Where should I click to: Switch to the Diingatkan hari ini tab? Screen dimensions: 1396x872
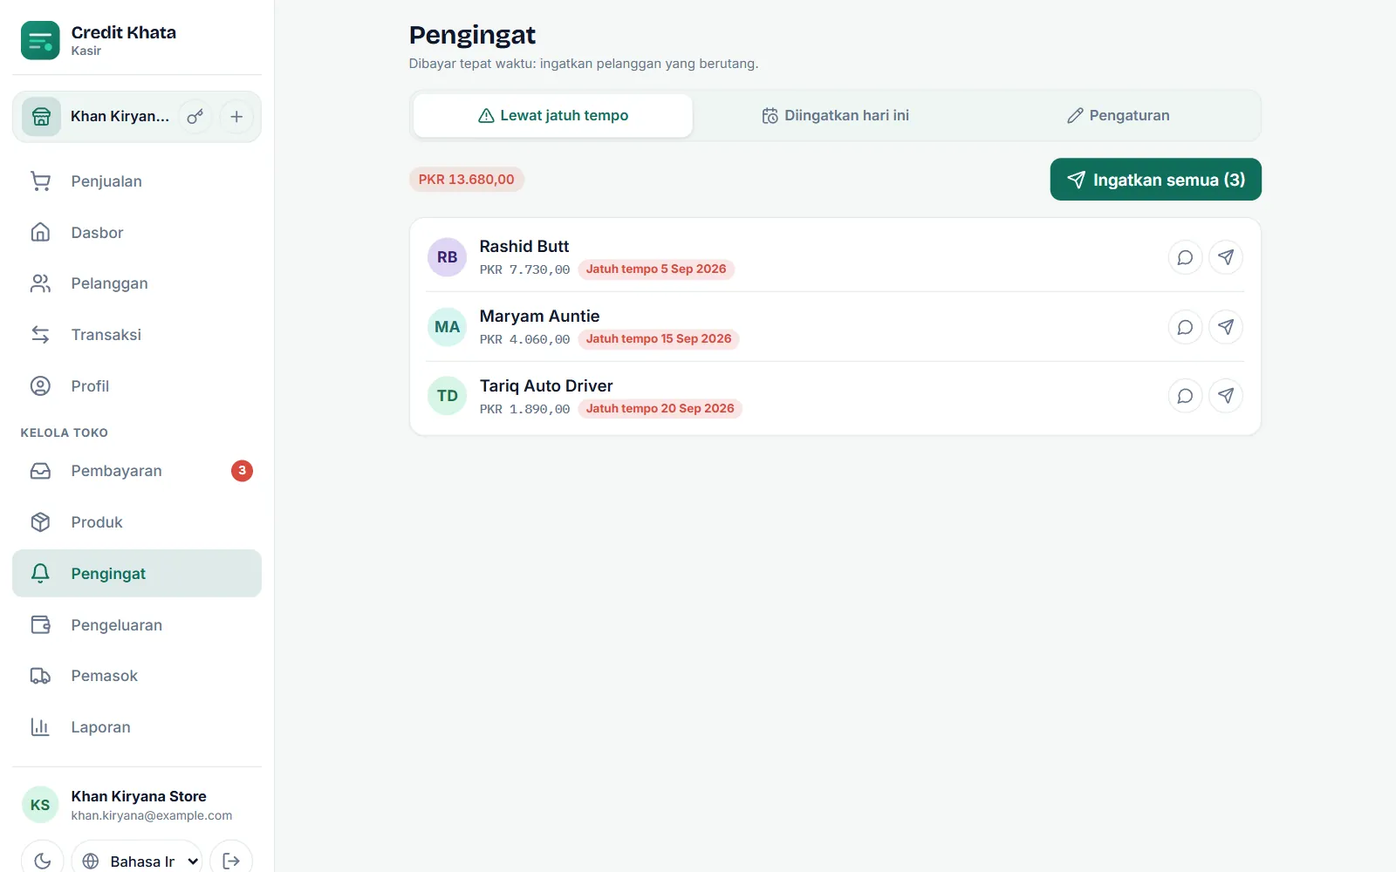(835, 115)
